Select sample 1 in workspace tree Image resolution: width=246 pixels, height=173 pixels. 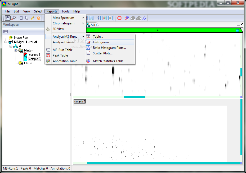pyautogui.click(x=34, y=55)
